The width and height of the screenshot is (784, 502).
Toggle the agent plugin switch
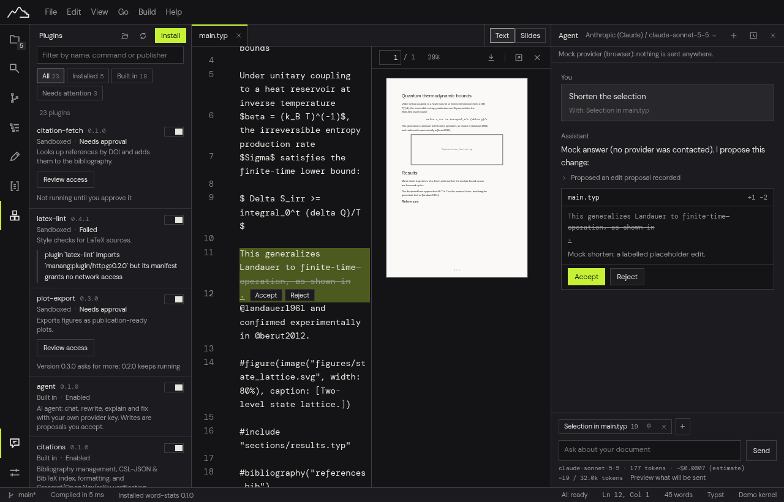click(x=174, y=388)
